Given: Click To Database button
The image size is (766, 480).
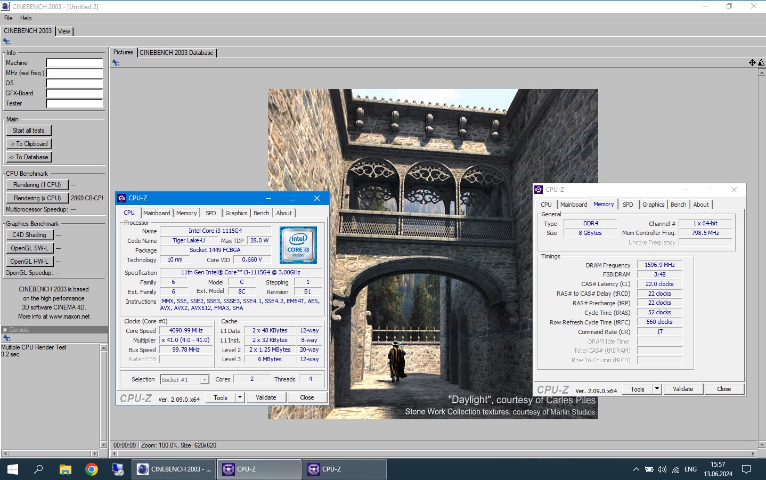Looking at the screenshot, I should point(29,157).
